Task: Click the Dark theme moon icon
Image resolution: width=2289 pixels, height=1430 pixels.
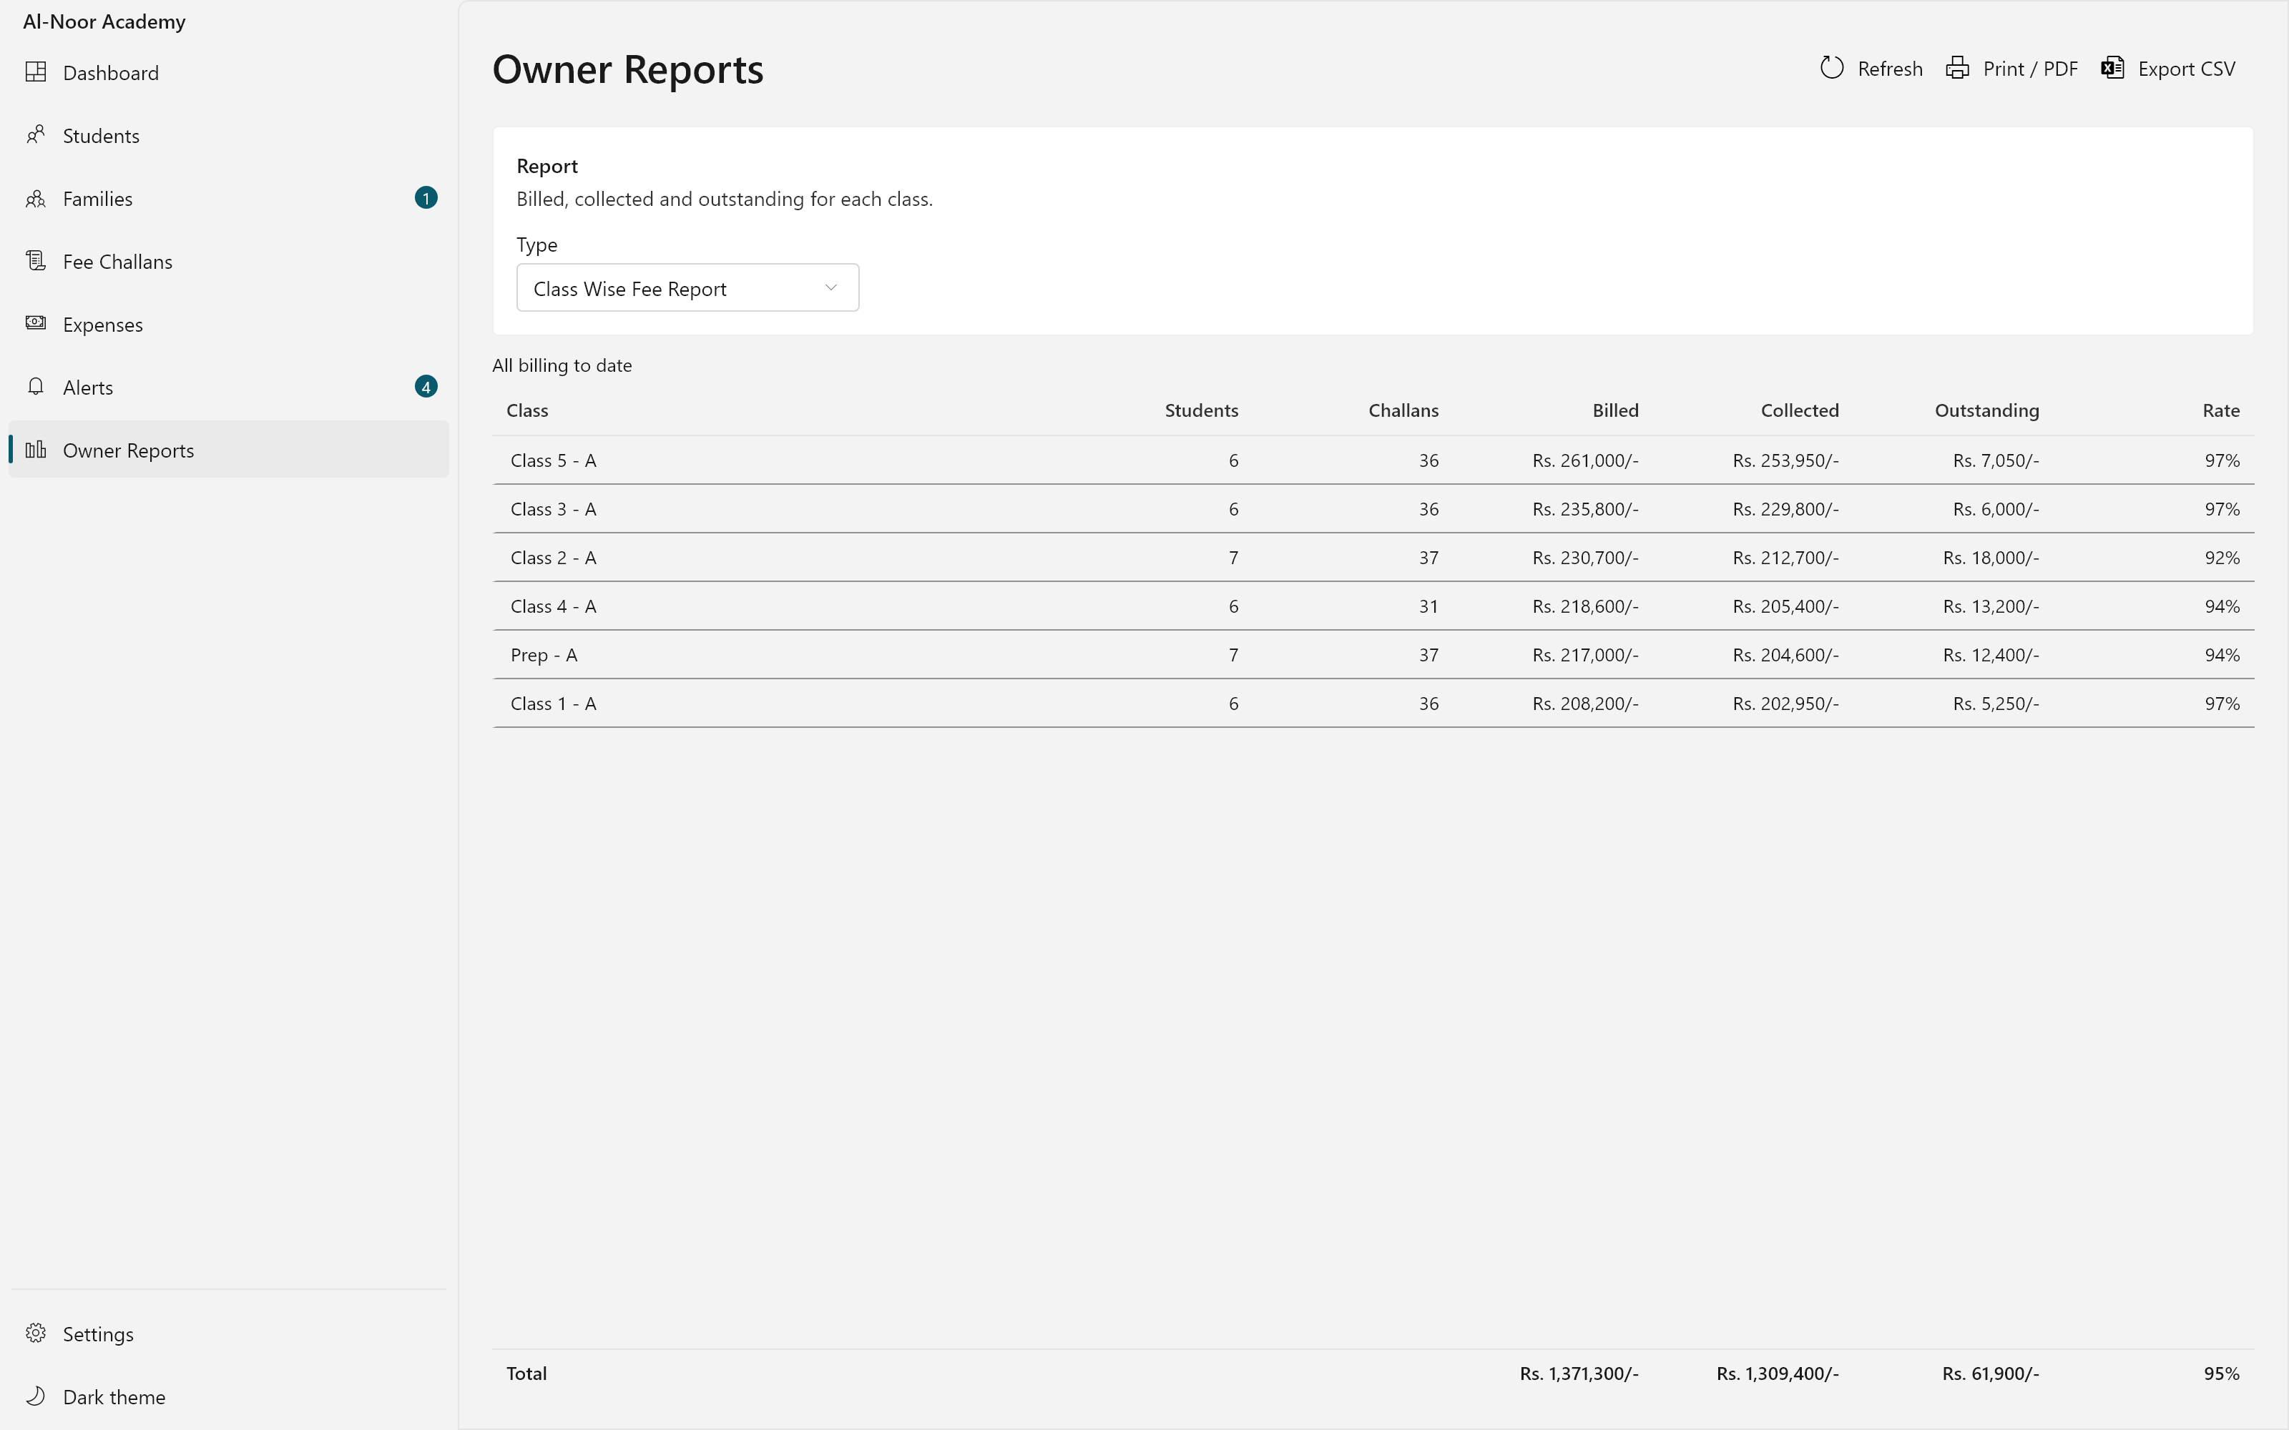Action: pyautogui.click(x=36, y=1396)
